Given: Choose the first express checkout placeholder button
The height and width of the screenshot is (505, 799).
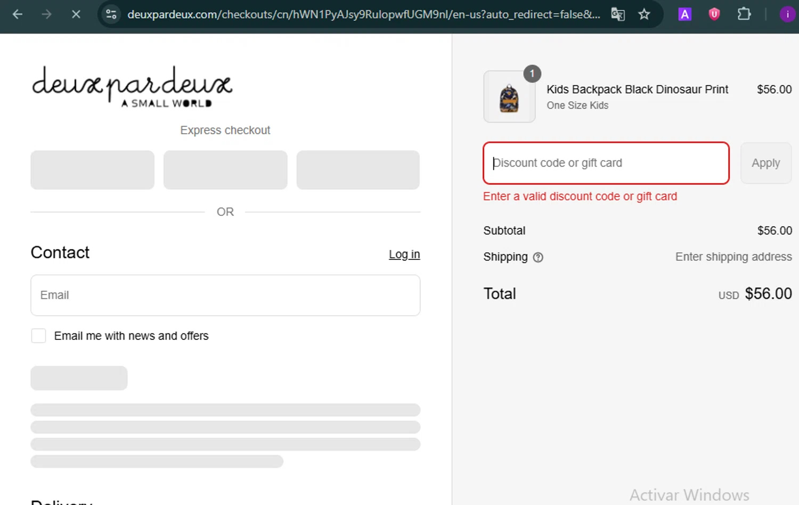Looking at the screenshot, I should click(92, 170).
